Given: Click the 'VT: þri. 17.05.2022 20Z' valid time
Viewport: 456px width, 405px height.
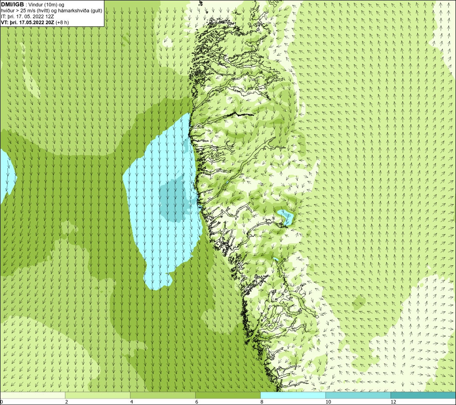Looking at the screenshot, I should coord(27,22).
